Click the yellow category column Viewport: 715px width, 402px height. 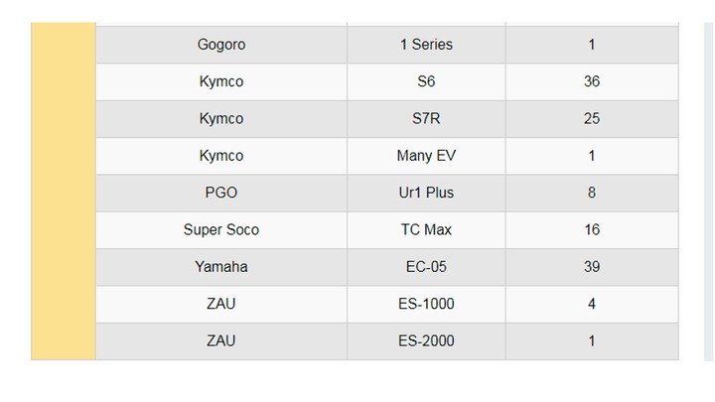(x=64, y=191)
